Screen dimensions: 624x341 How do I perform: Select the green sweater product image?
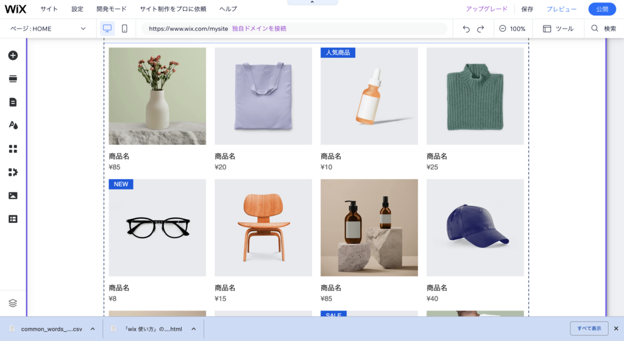coord(475,96)
